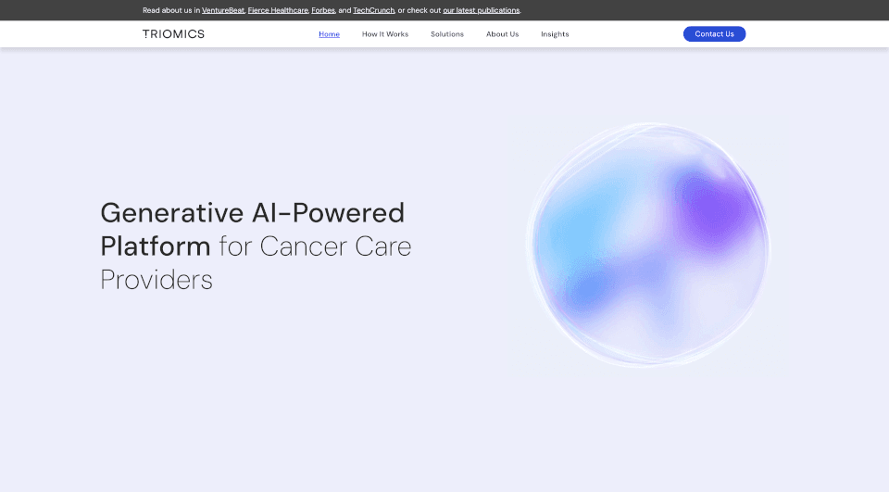
Task: Open the Forbes press link
Action: (323, 10)
